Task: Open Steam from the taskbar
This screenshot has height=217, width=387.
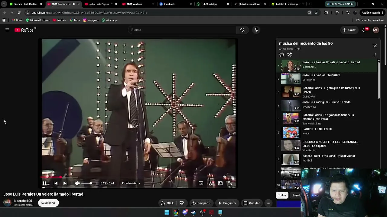Action: (x=193, y=212)
